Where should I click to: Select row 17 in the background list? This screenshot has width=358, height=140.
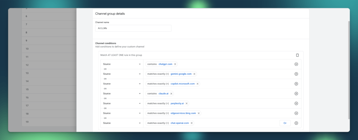[49, 105]
